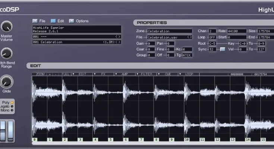The image size is (274, 149).
Task: Select Poly voice mode
Action: click(x=12, y=102)
